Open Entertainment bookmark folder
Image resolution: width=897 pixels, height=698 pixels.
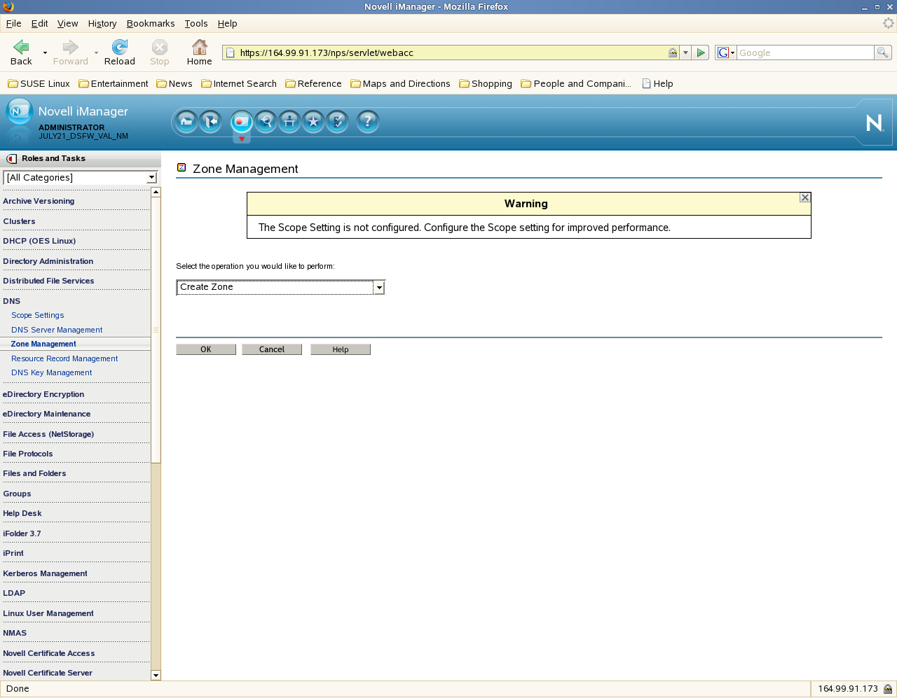(x=114, y=83)
